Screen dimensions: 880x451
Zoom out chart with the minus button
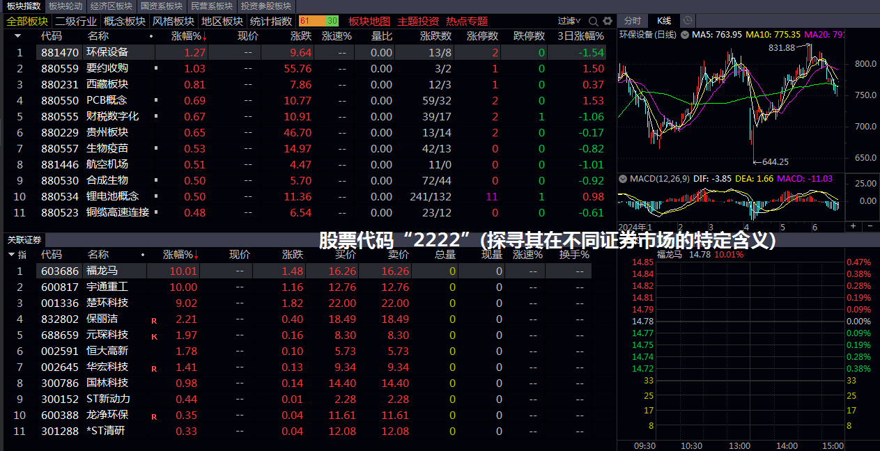point(870,226)
